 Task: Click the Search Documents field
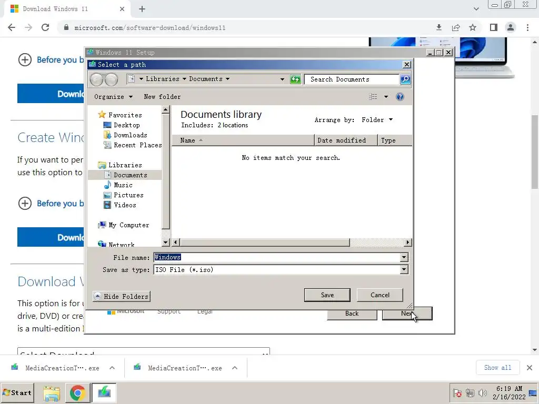click(x=352, y=79)
